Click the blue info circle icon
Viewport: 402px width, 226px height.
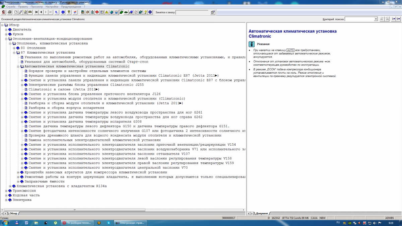[63, 12]
